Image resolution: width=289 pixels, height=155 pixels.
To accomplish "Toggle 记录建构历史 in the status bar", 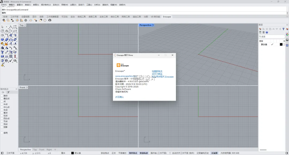I will [x=203, y=153].
